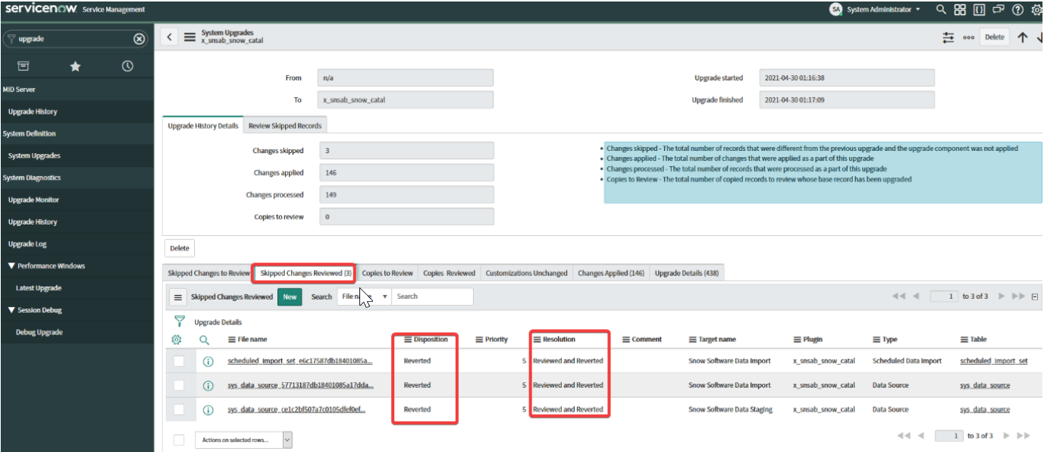
Task: Open sys_data_source_57713187 file link
Action: click(300, 385)
